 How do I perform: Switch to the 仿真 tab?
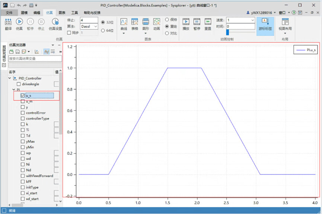point(49,13)
